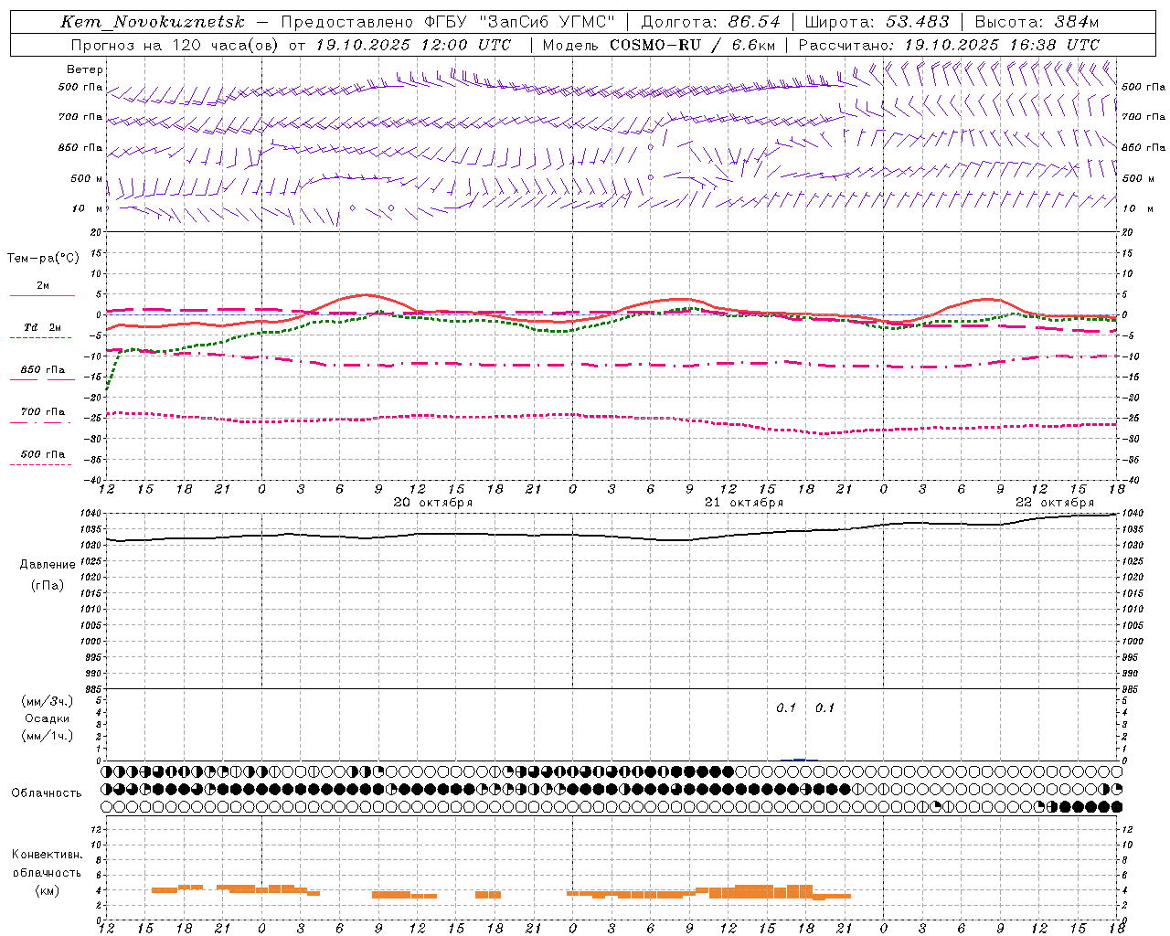Click the 500 м wind level label on left
The height and width of the screenshot is (936, 1170).
pos(87,178)
